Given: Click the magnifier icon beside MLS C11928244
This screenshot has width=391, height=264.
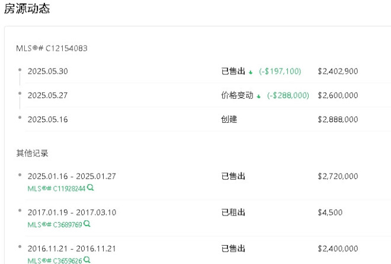Looking at the screenshot, I should pos(91,188).
